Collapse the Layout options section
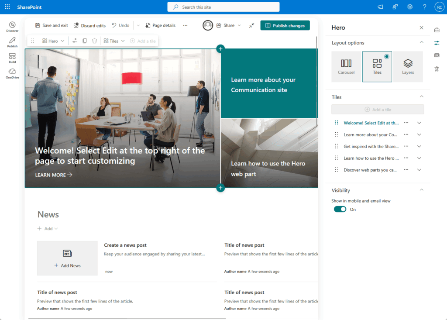Image resolution: width=447 pixels, height=320 pixels. click(422, 42)
